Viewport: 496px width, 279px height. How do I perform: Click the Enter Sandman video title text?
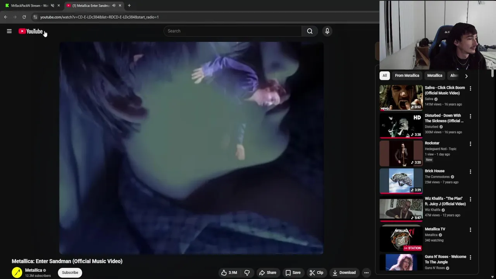[67, 261]
